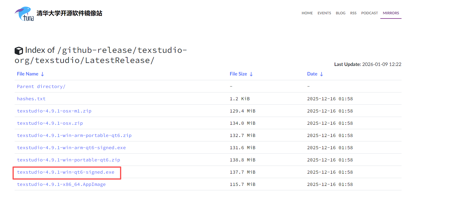Sort by File Name arrow

[x=42, y=74]
